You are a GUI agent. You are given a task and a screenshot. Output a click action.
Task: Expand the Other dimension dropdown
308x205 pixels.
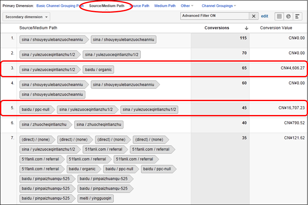(187, 6)
